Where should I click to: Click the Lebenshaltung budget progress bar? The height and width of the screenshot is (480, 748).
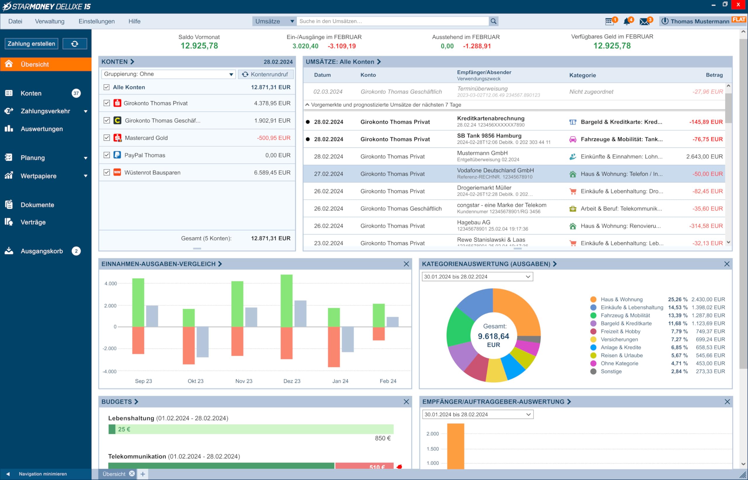point(251,429)
